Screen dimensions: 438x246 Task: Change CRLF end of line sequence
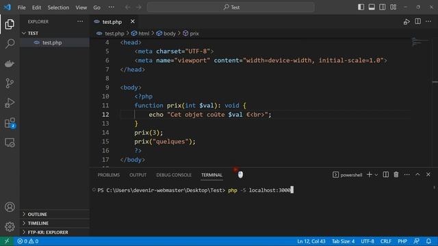click(386, 241)
